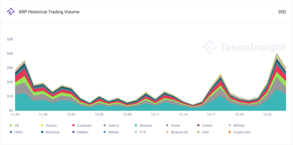Click the $4B y-axis label

(10, 54)
